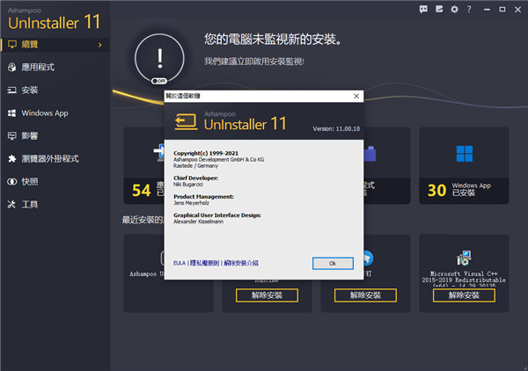Click the Version: 11.00.10 text
This screenshot has width=528, height=371.
click(336, 129)
